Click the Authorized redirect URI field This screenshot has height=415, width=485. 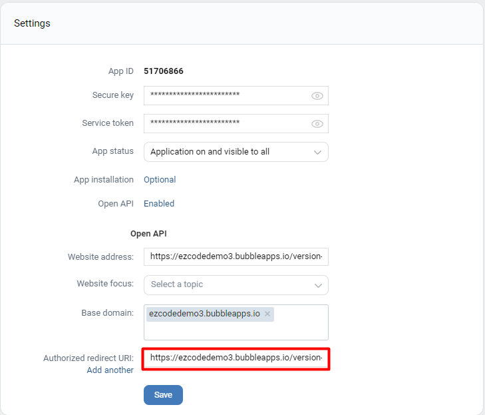point(236,358)
